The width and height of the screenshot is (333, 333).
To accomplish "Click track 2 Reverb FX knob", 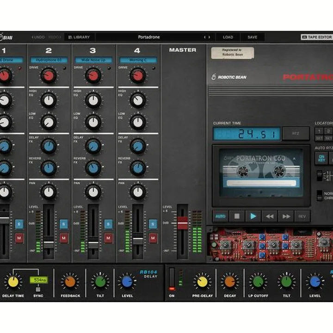I will point(49,168).
